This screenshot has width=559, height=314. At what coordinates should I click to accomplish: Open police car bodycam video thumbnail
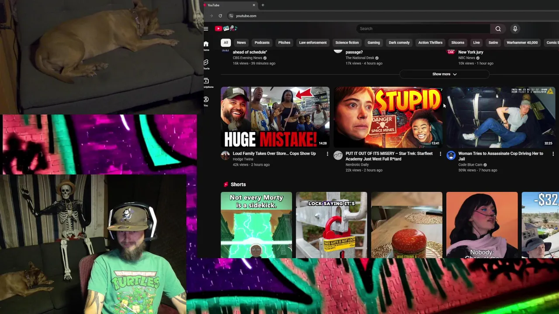[x=501, y=117]
